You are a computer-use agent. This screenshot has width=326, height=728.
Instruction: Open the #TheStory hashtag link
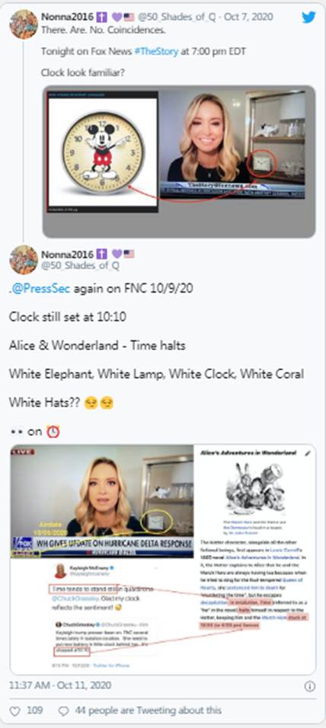pos(156,52)
